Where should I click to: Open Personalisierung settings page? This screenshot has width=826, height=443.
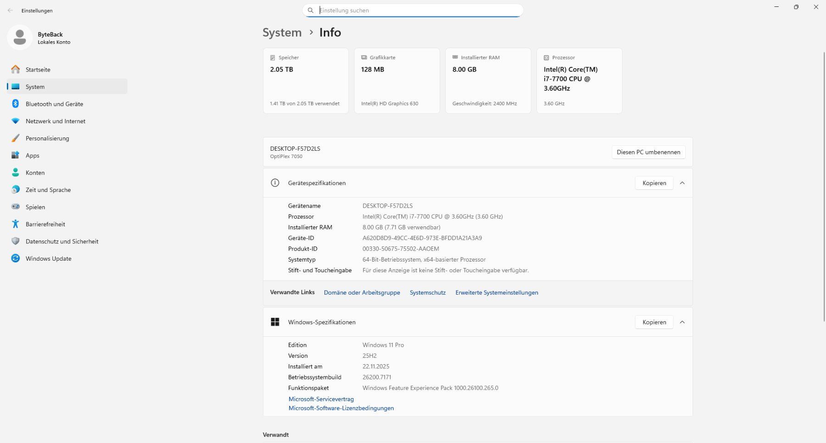(67, 138)
